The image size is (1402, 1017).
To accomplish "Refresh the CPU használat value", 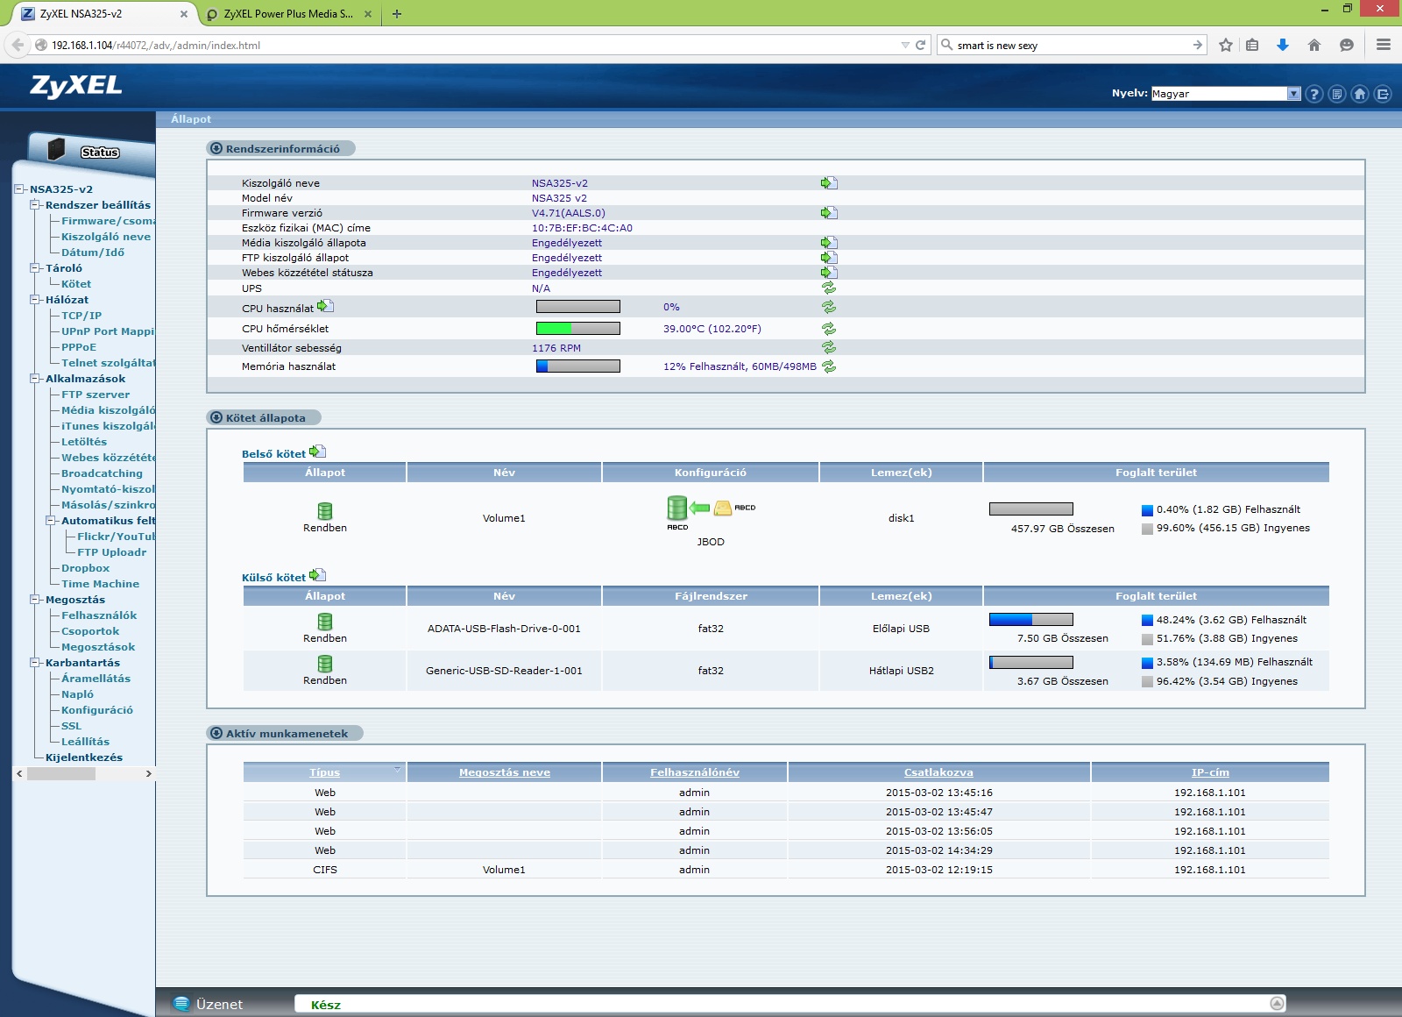I will [x=829, y=307].
